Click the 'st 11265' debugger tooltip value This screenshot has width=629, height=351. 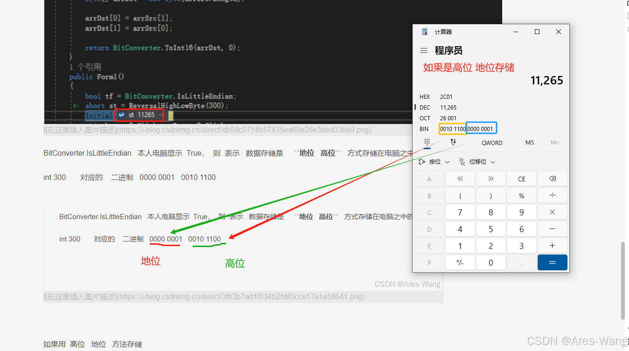(139, 115)
